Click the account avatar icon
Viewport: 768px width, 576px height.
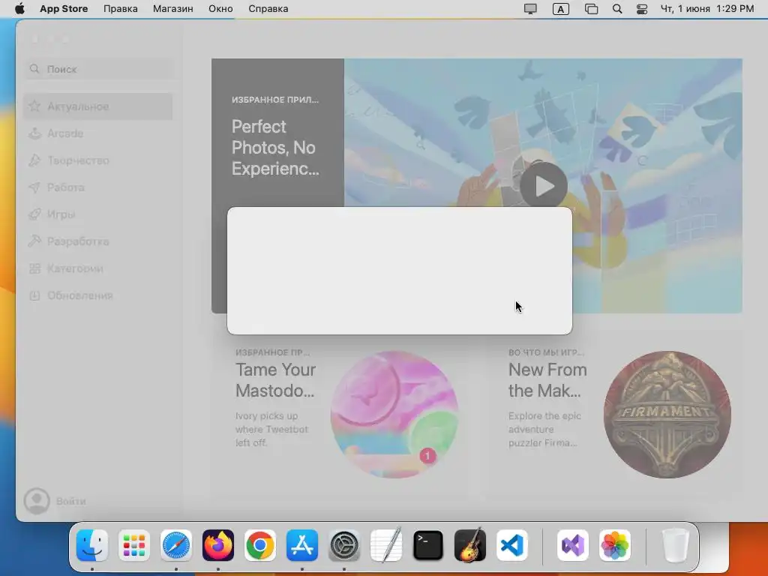coord(37,500)
